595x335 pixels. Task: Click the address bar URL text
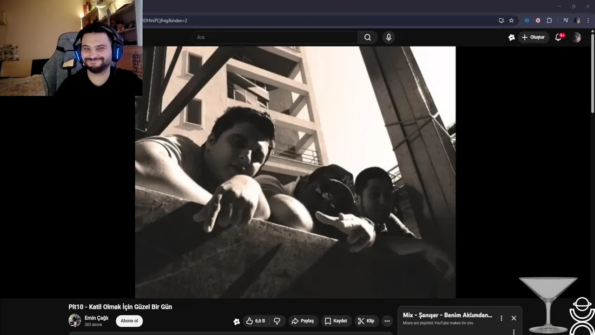(165, 20)
